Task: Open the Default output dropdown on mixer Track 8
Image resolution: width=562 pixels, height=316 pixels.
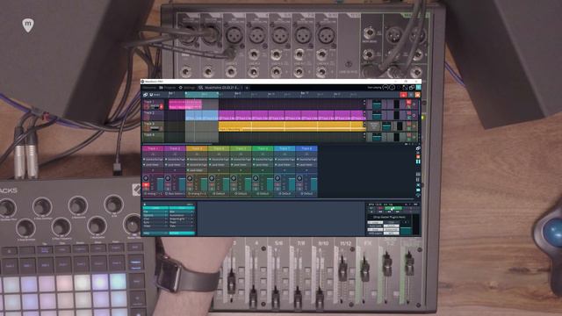Action: pos(306,194)
